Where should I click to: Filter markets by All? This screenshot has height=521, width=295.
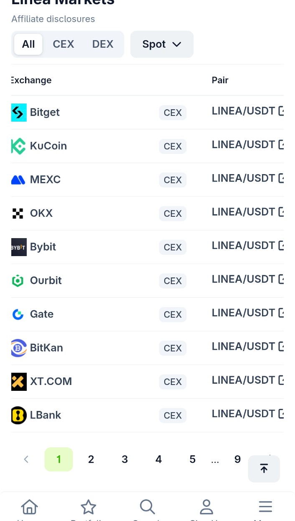28,44
